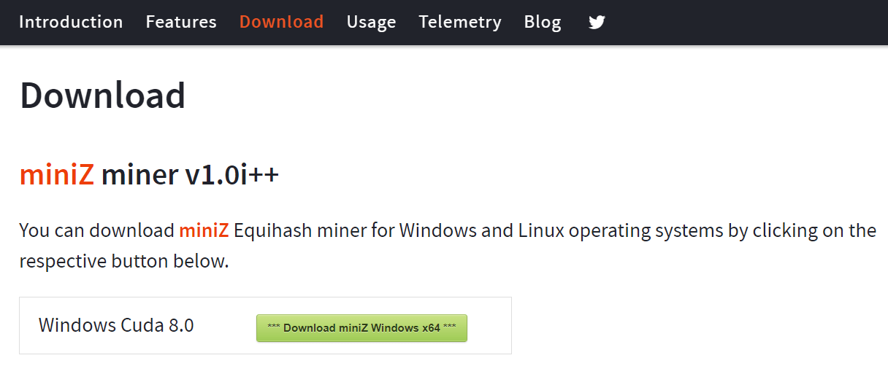Click the Windows Cuda 8.0 label
The height and width of the screenshot is (366, 888).
point(116,325)
